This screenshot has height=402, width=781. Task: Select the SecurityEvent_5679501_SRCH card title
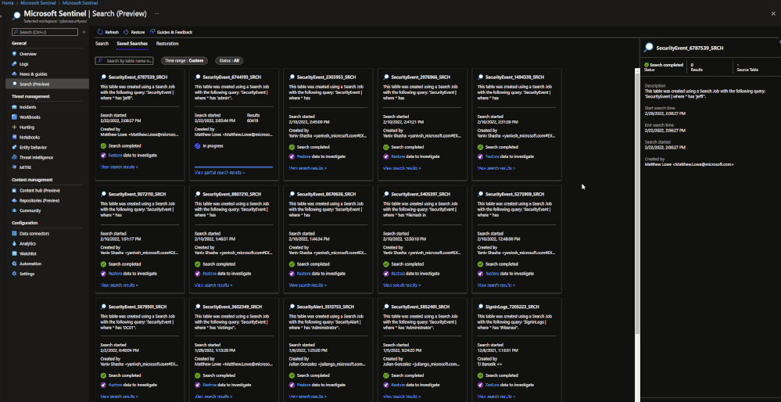click(x=137, y=307)
